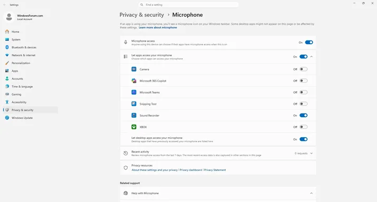Click the Apps icon in sidebar
Viewport: 377px width, 202px height.
[x=7, y=71]
